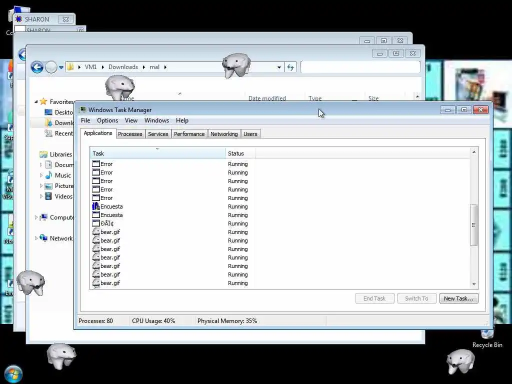Screen dimensions: 512x384
Task: Click the Computer icon in navigation pane
Action: 43,217
